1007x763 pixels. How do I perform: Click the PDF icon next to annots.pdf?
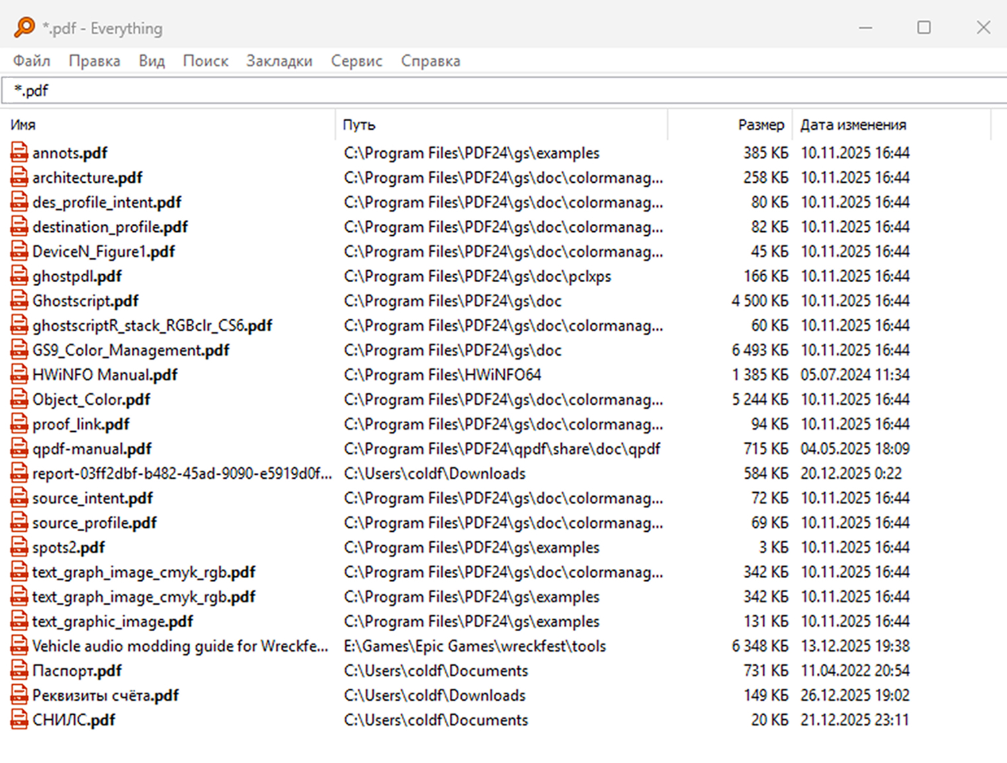click(x=19, y=153)
